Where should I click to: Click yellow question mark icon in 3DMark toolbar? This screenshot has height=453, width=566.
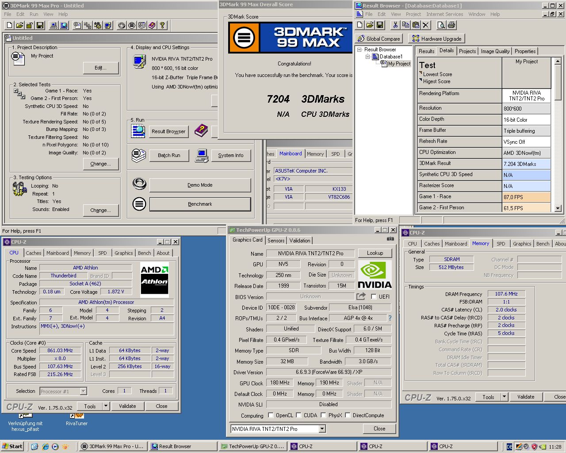(x=162, y=25)
